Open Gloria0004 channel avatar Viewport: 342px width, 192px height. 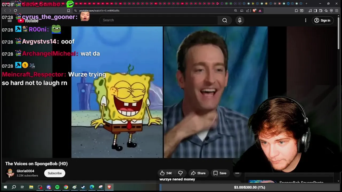click(x=10, y=173)
